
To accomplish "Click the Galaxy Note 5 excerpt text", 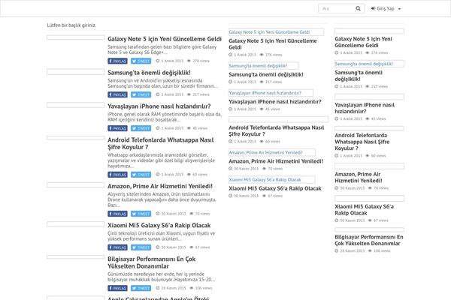I will click(162, 49).
